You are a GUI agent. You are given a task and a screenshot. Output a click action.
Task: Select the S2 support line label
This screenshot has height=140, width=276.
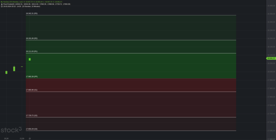[x=32, y=116]
